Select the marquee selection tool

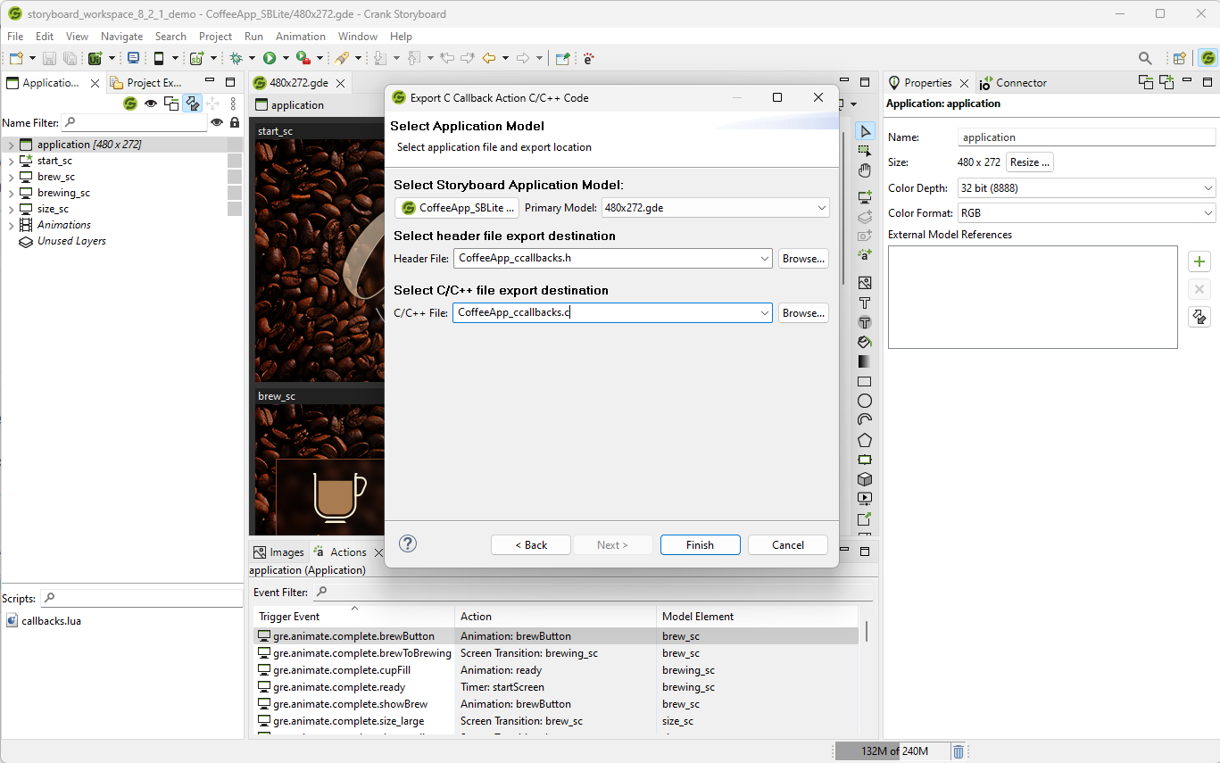(x=865, y=151)
